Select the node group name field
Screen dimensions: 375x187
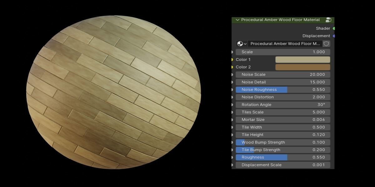285,44
